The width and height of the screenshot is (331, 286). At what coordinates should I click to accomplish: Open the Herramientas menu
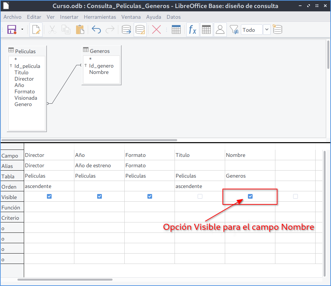pos(100,17)
